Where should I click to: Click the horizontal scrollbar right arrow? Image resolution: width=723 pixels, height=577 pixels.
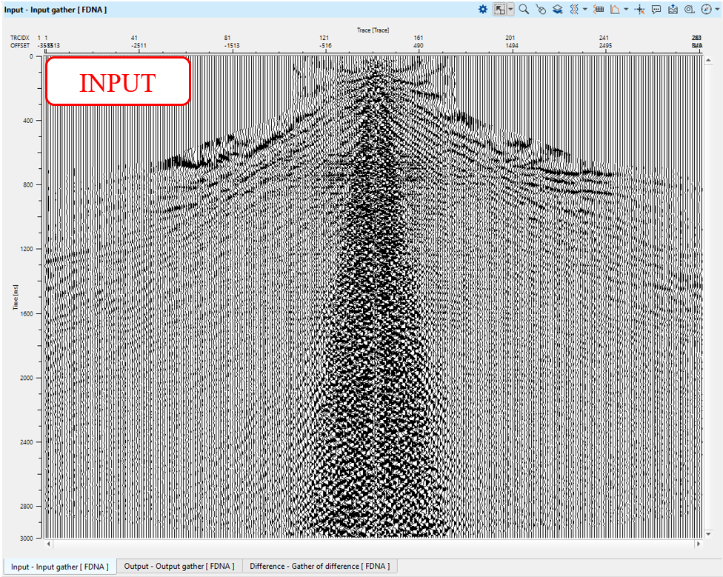pyautogui.click(x=698, y=544)
